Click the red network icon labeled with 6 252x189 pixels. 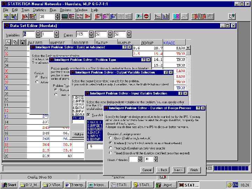98,16
